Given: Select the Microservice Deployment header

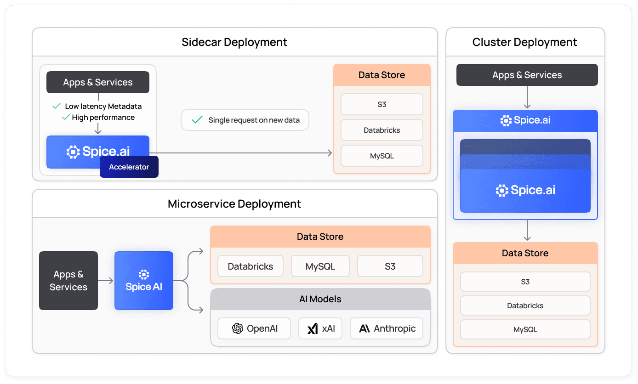Looking at the screenshot, I should [234, 204].
